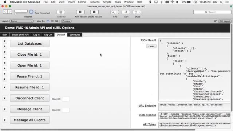The width and height of the screenshot is (233, 131).
Task: Click 'c' button beside Message All Clients
Action: (x=5, y=120)
